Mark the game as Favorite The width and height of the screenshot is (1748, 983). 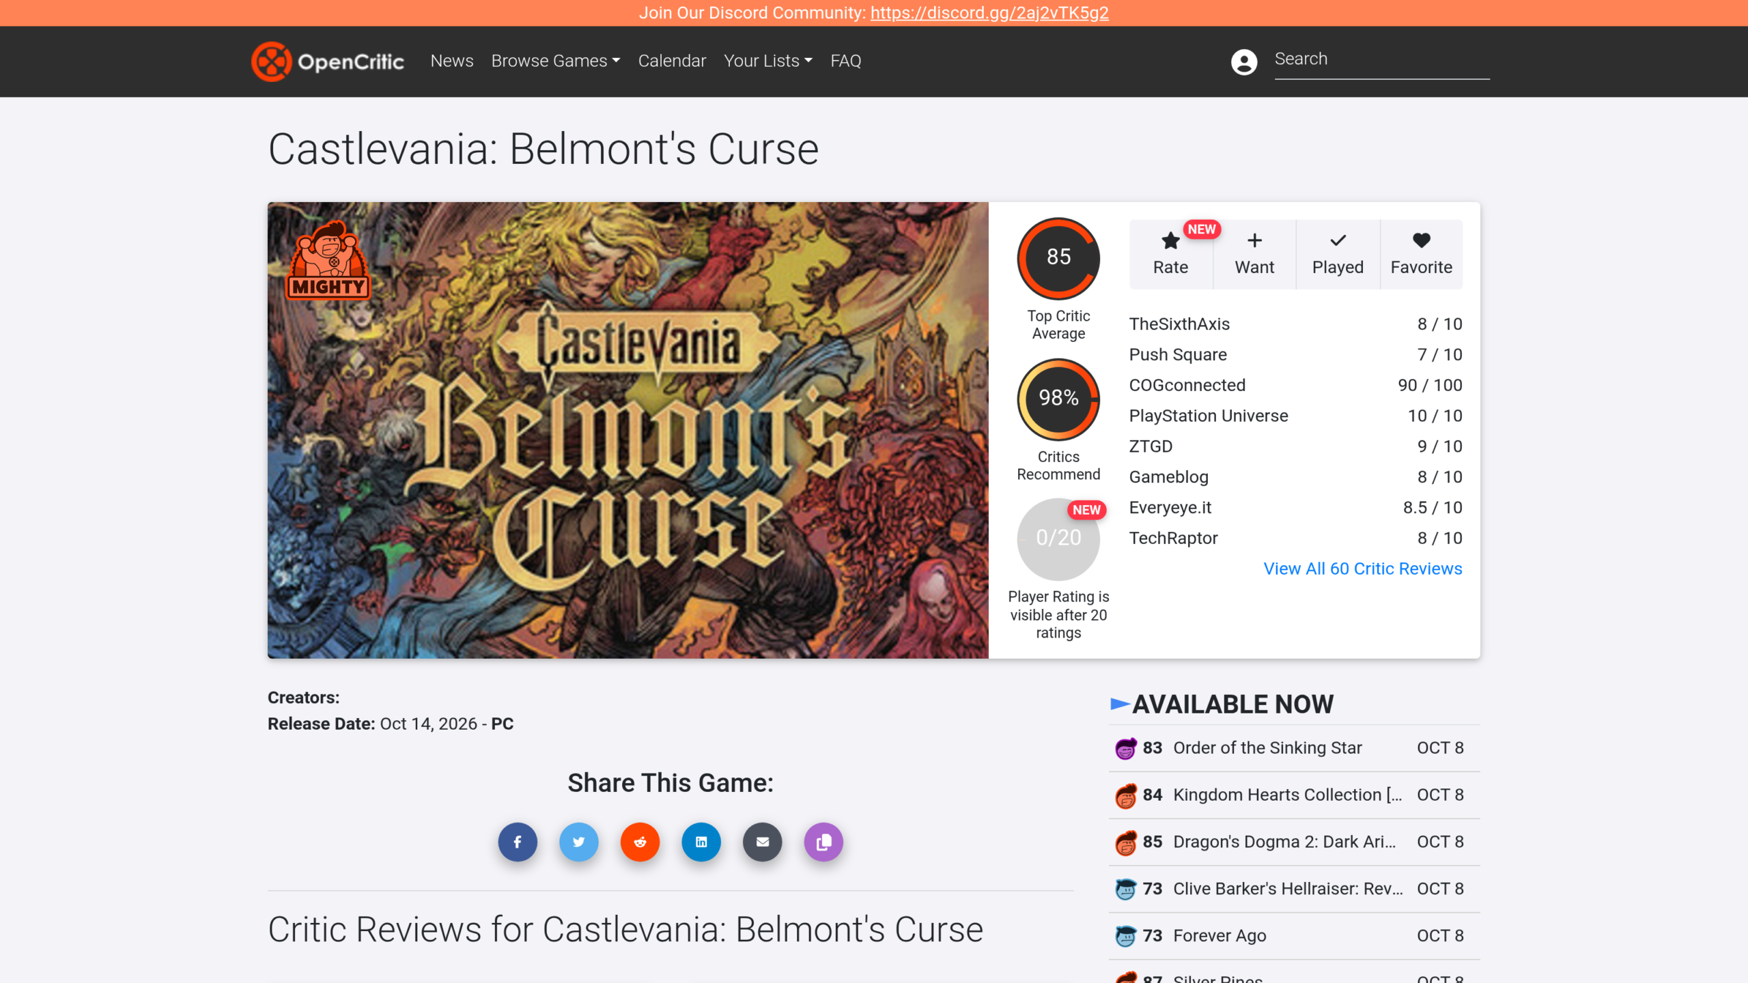coord(1421,255)
